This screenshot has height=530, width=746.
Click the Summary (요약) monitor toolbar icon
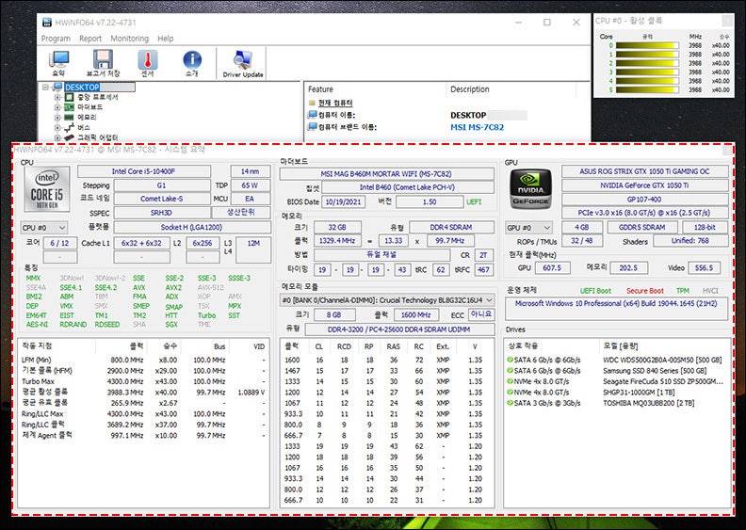[x=58, y=63]
